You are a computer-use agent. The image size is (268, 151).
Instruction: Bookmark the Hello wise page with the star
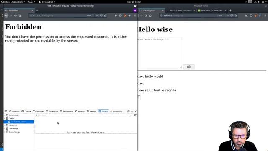click(236, 16)
